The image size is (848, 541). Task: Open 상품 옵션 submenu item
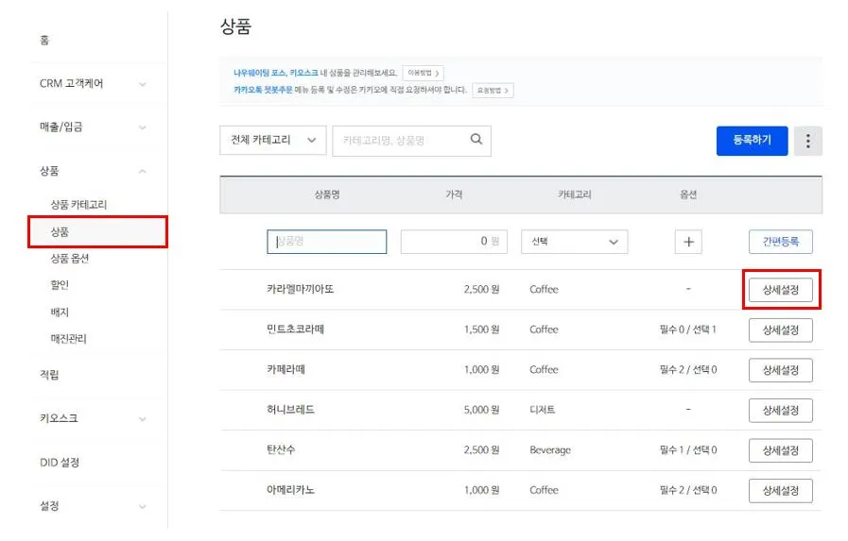click(x=70, y=259)
